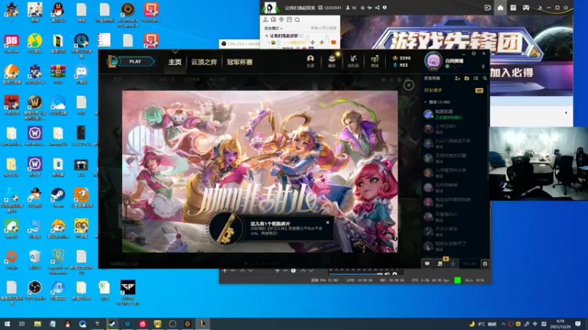588x330 pixels.
Task: Open the Steam desktop shortcut
Action: point(58,197)
